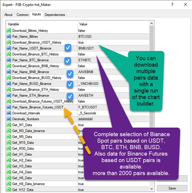
Task: Click the value '_1INCHBUSD' cell
Action: tap(88, 84)
